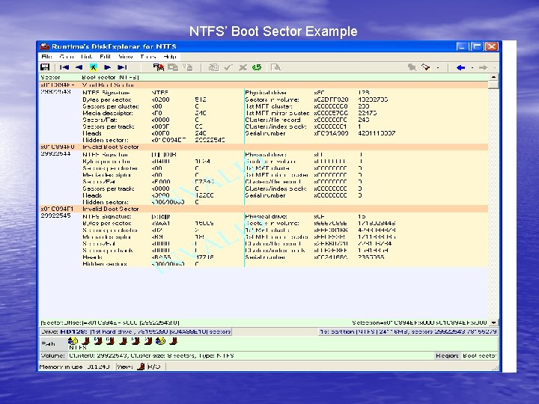Open the View menu
This screenshot has height=404, width=539.
(x=125, y=56)
